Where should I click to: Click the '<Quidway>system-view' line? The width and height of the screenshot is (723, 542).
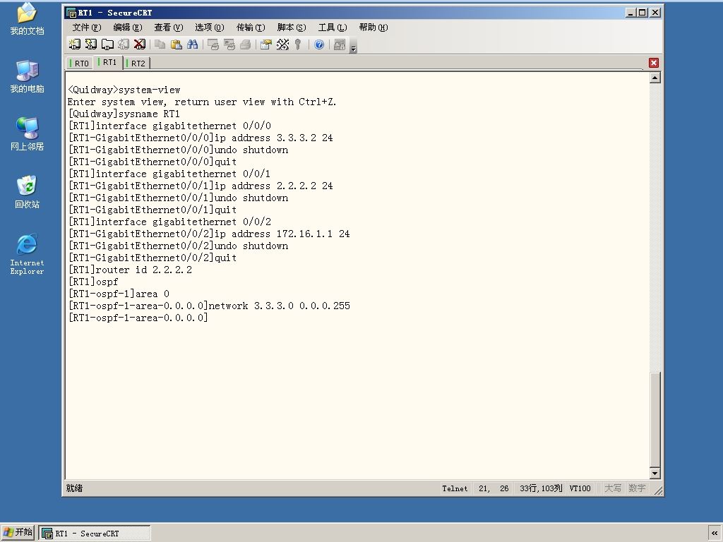[x=124, y=90]
